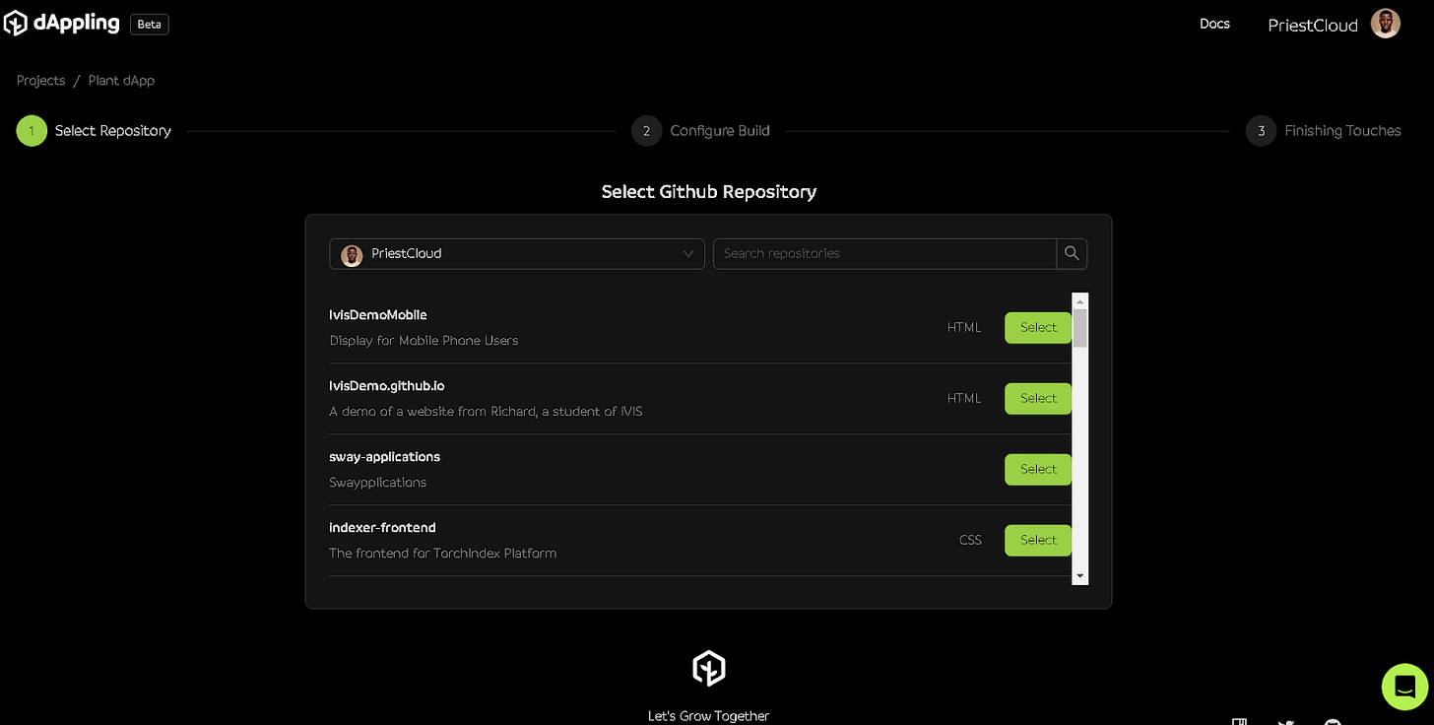This screenshot has width=1434, height=725.
Task: Click the scrollbar up arrow
Action: 1080,301
